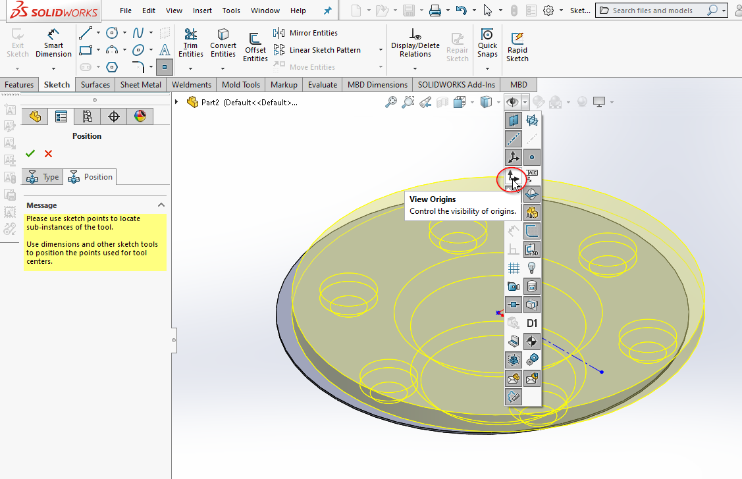Open the Insert menu
742x479 pixels.
(202, 11)
